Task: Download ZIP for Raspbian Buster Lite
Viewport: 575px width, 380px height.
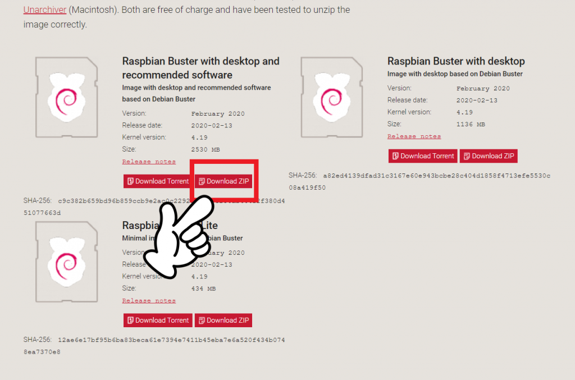Action: [x=223, y=321]
